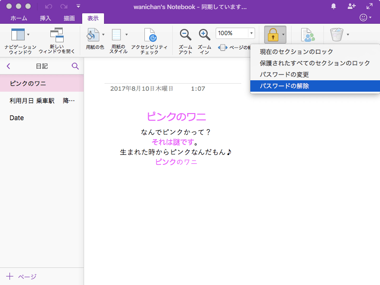The image size is (380, 285).
Task: Click the 用紙の色 paper color icon
Action: click(x=93, y=35)
